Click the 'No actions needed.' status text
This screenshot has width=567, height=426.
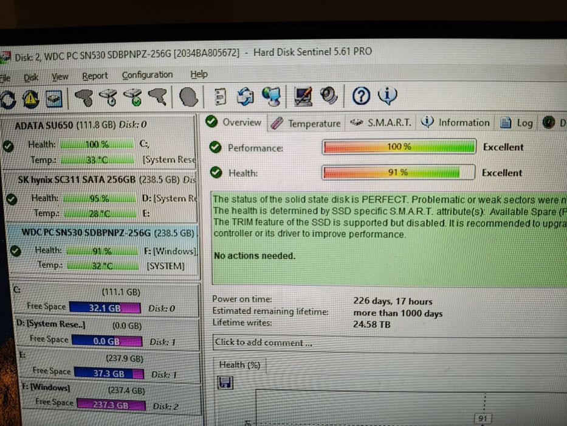coord(255,256)
